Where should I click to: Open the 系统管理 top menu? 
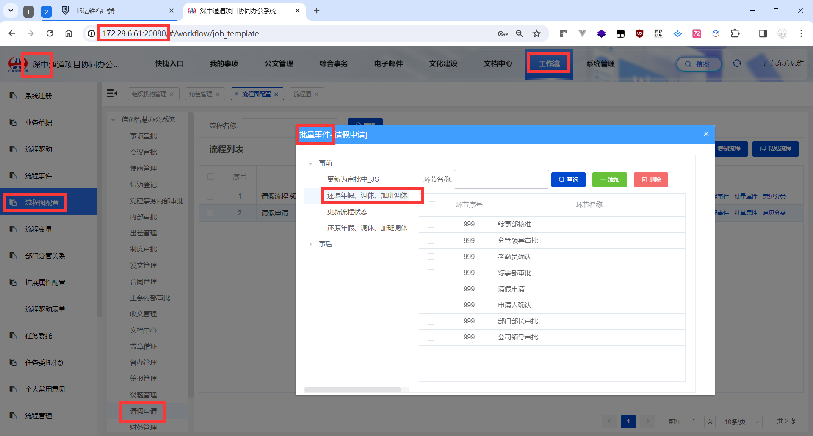coord(600,63)
